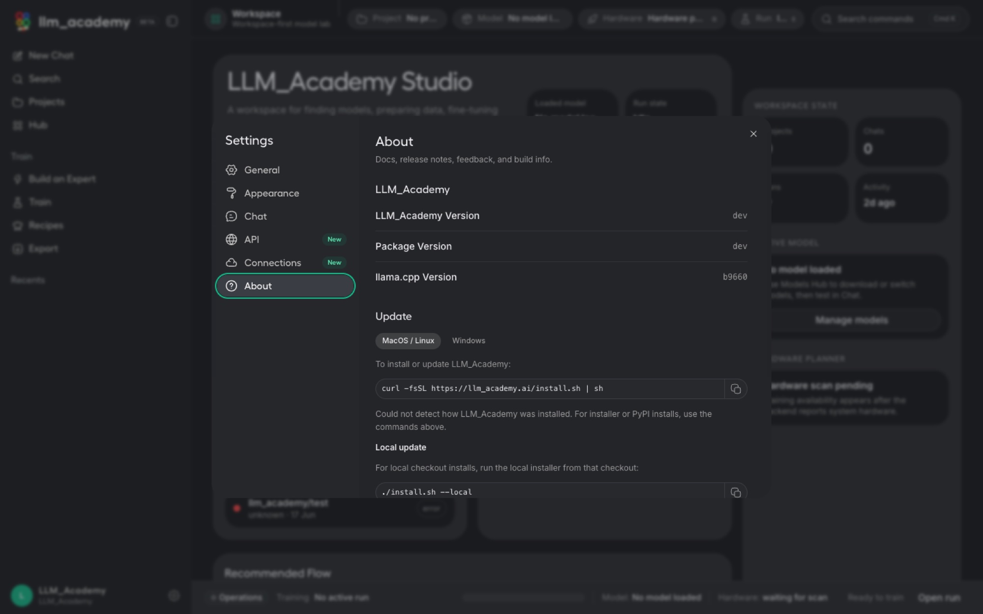Click the training progress bar in status bar
Viewport: 983px width, 614px height.
coord(523,597)
